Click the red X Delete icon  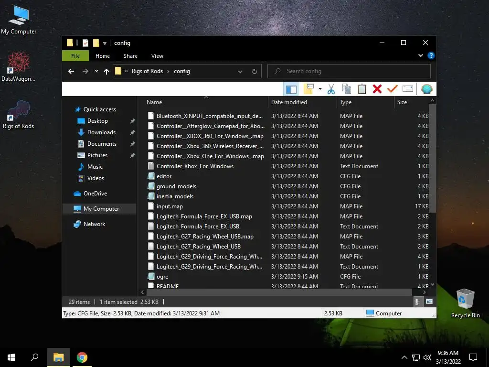click(377, 89)
